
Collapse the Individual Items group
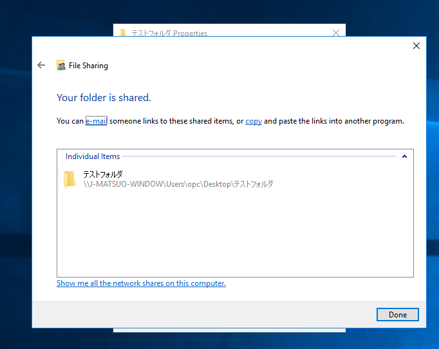404,156
